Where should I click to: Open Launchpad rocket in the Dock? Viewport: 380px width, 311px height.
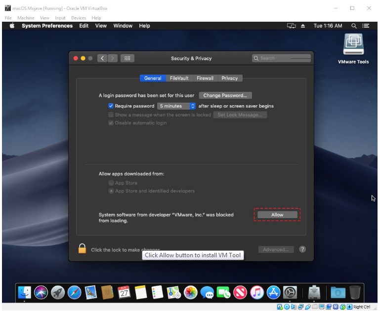point(58,292)
